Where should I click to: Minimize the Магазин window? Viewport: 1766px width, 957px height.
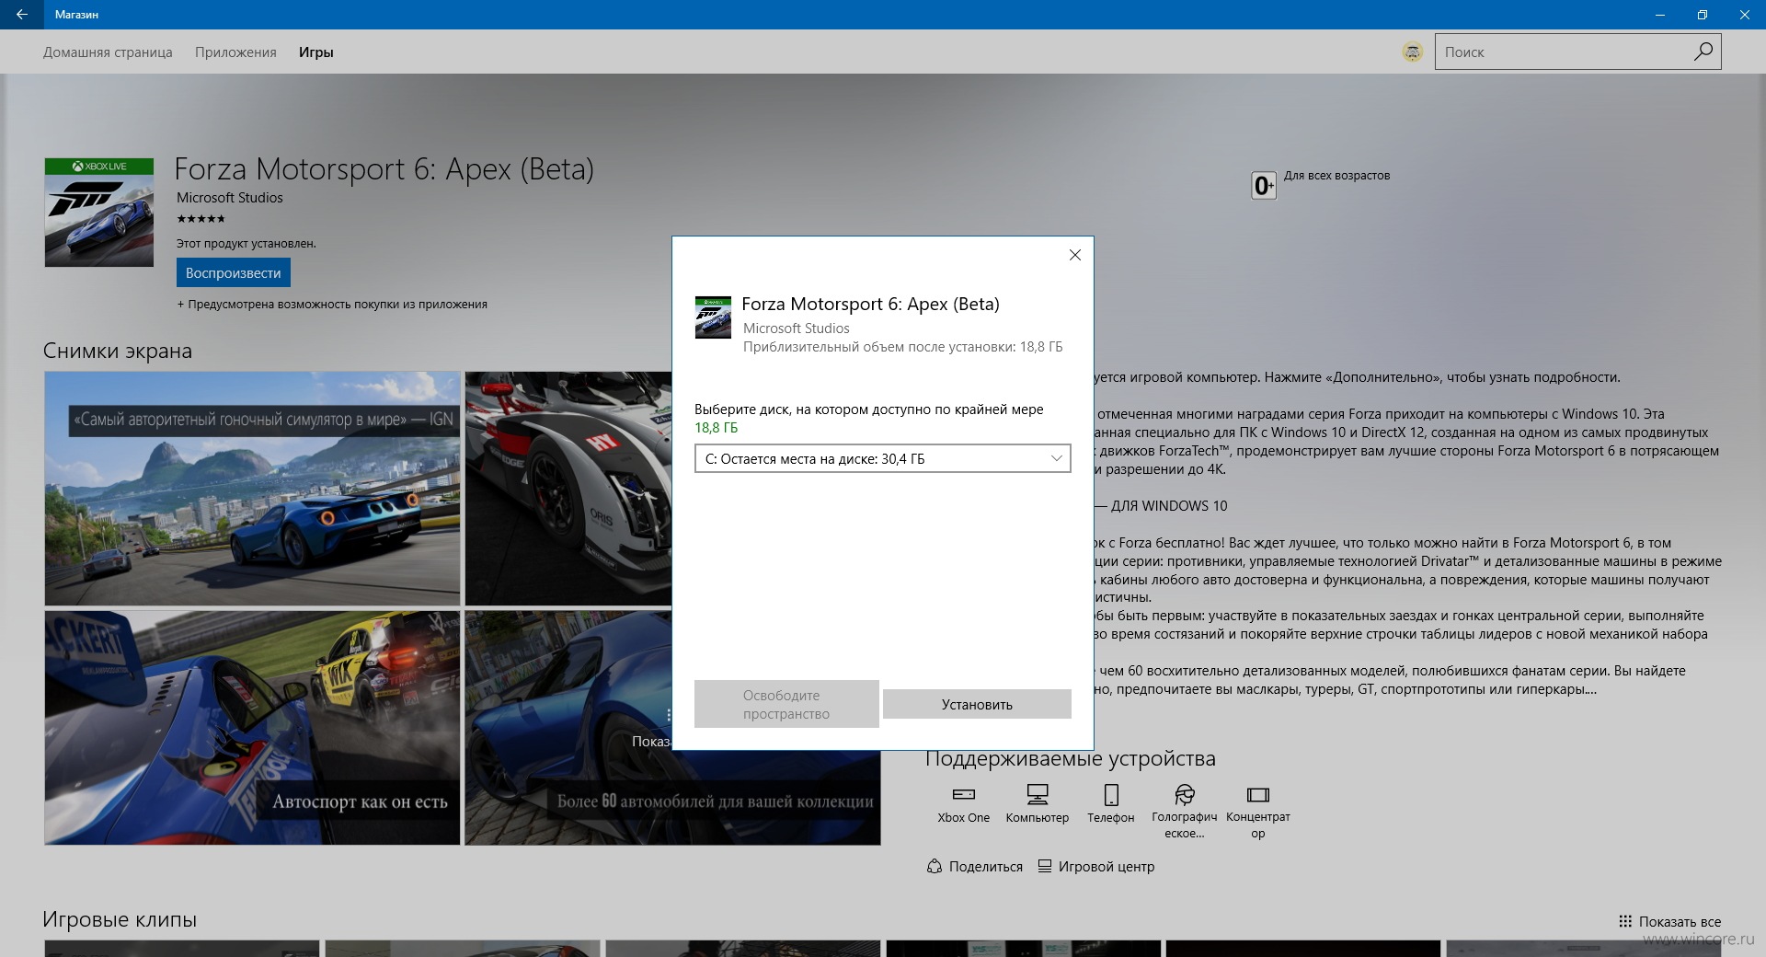coord(1660,15)
